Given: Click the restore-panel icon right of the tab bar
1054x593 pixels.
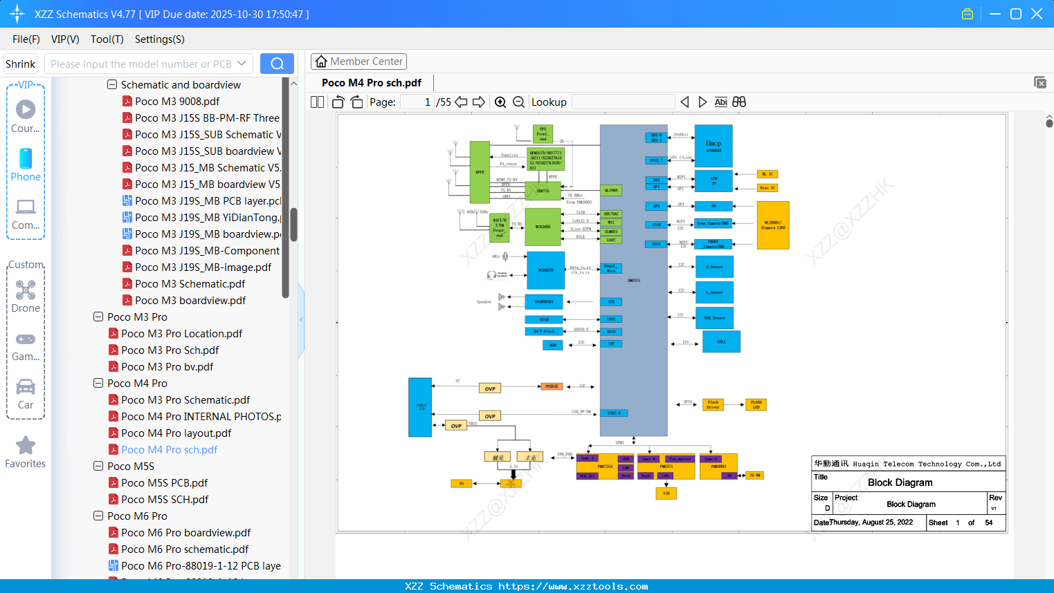Looking at the screenshot, I should click(1040, 82).
